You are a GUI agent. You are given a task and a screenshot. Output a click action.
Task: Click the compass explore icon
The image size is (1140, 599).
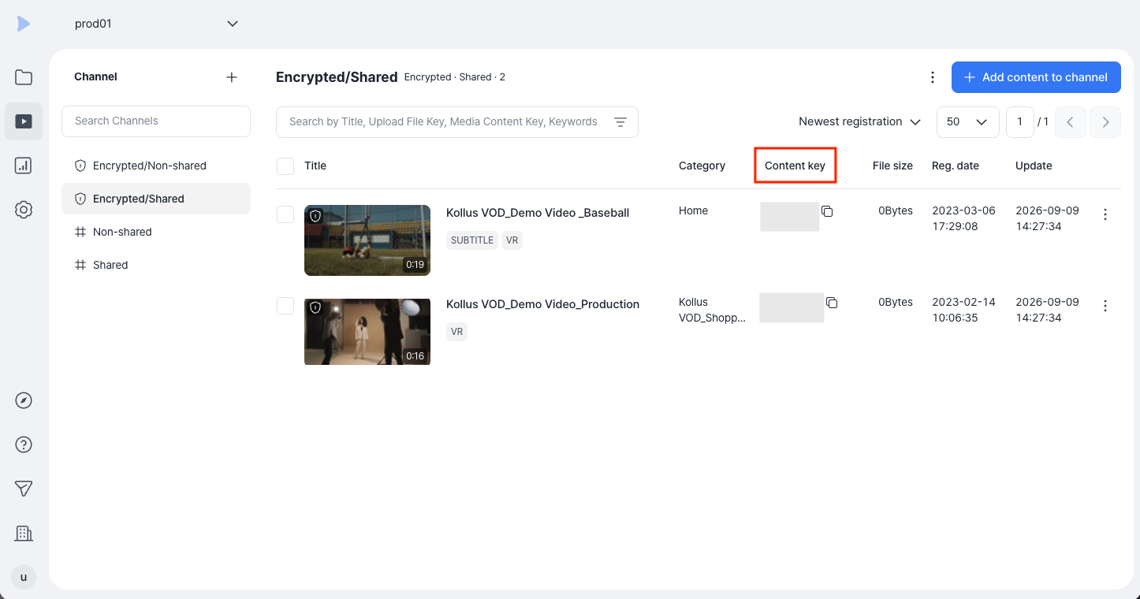click(24, 400)
